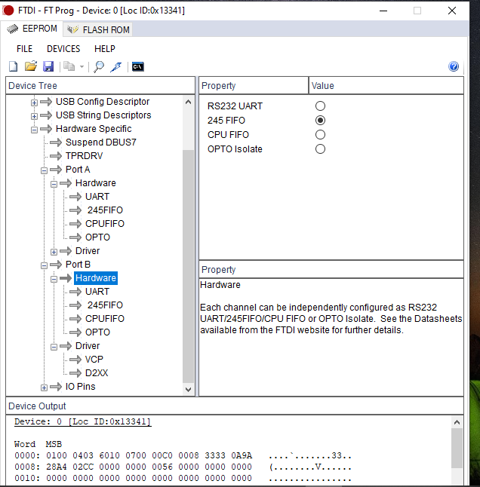Collapse the Hardware Specific node

pos(34,130)
